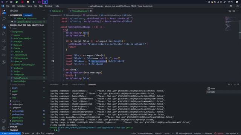Open the Explorer panel's more actions ellipsis

coord(44,11)
